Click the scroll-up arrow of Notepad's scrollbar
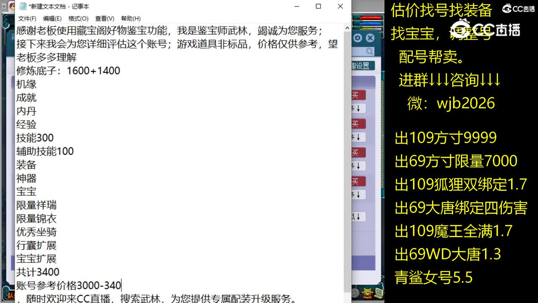Image resolution: width=538 pixels, height=303 pixels. click(x=347, y=28)
